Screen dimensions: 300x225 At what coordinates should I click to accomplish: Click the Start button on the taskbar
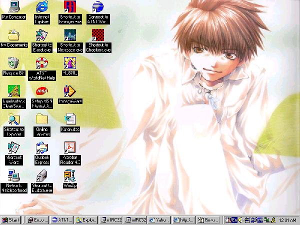coord(11,219)
